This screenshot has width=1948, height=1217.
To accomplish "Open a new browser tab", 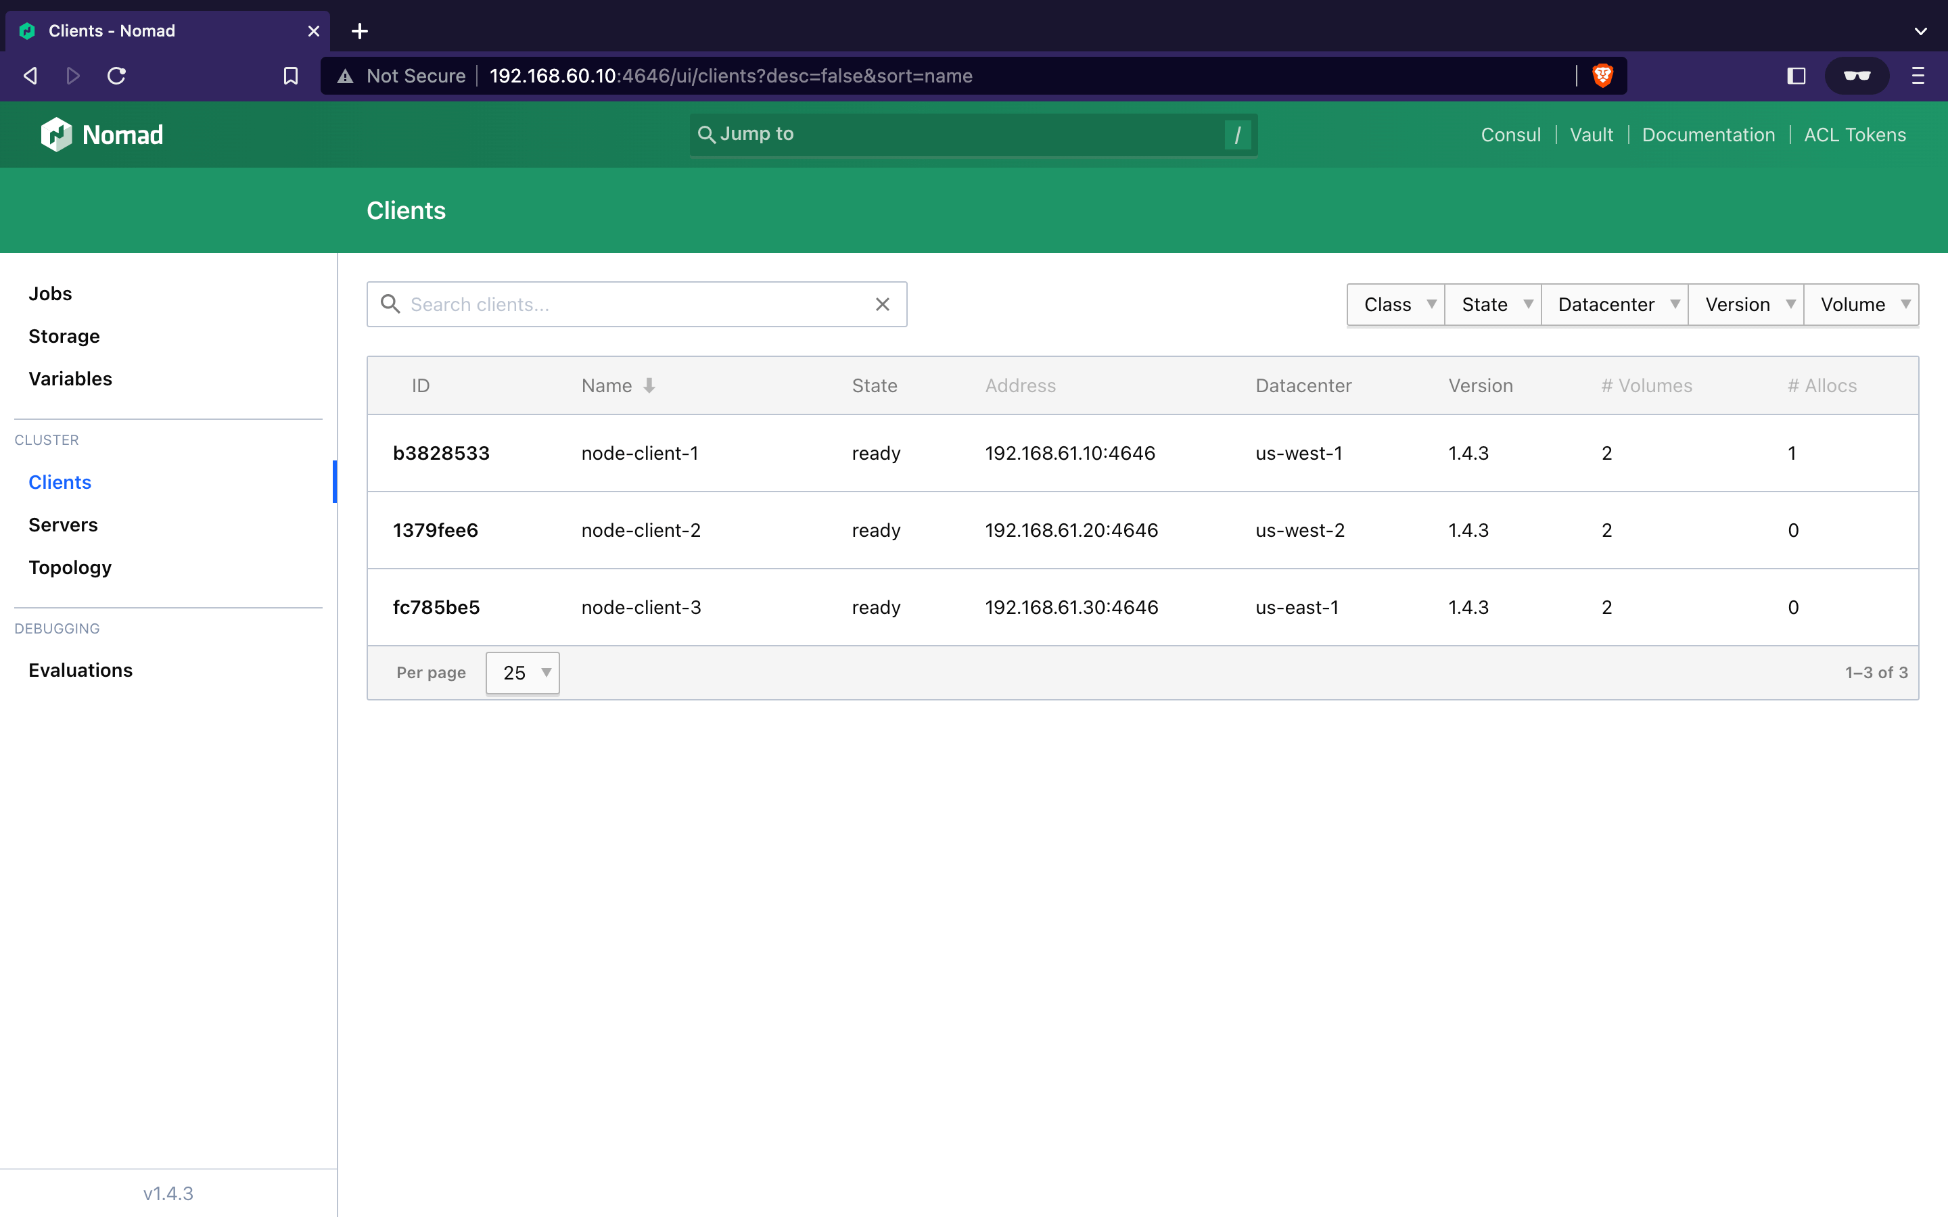I will 360,30.
